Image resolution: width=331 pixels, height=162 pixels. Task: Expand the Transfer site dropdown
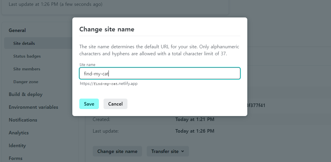click(x=168, y=151)
